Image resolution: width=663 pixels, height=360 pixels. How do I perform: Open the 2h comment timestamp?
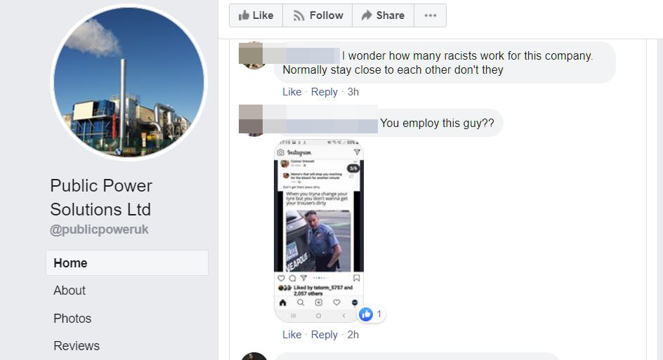coord(353,335)
